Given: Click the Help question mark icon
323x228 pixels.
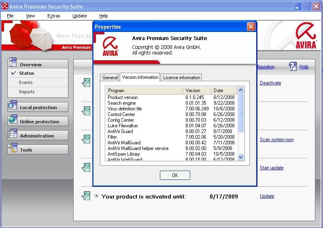Looking at the screenshot, I should [x=293, y=66].
